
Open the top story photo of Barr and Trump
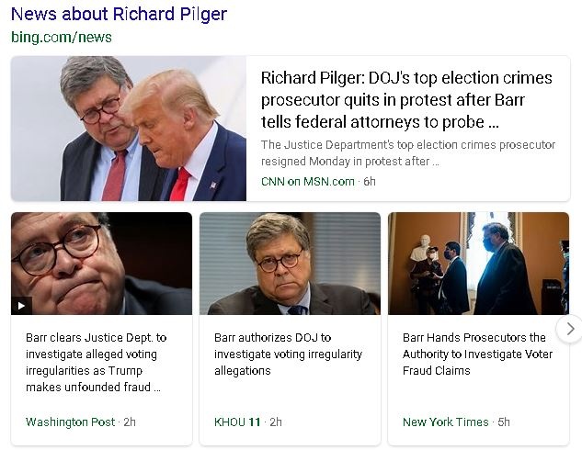click(129, 129)
